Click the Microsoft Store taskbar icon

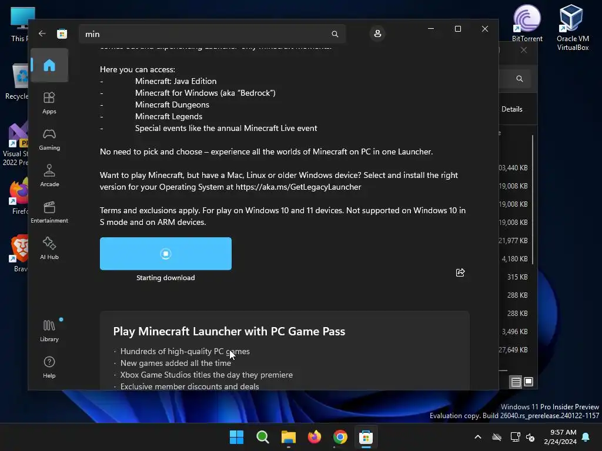coord(366,437)
